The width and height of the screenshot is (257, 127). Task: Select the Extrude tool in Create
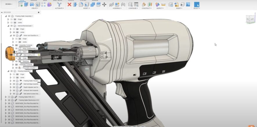pyautogui.click(x=26, y=5)
